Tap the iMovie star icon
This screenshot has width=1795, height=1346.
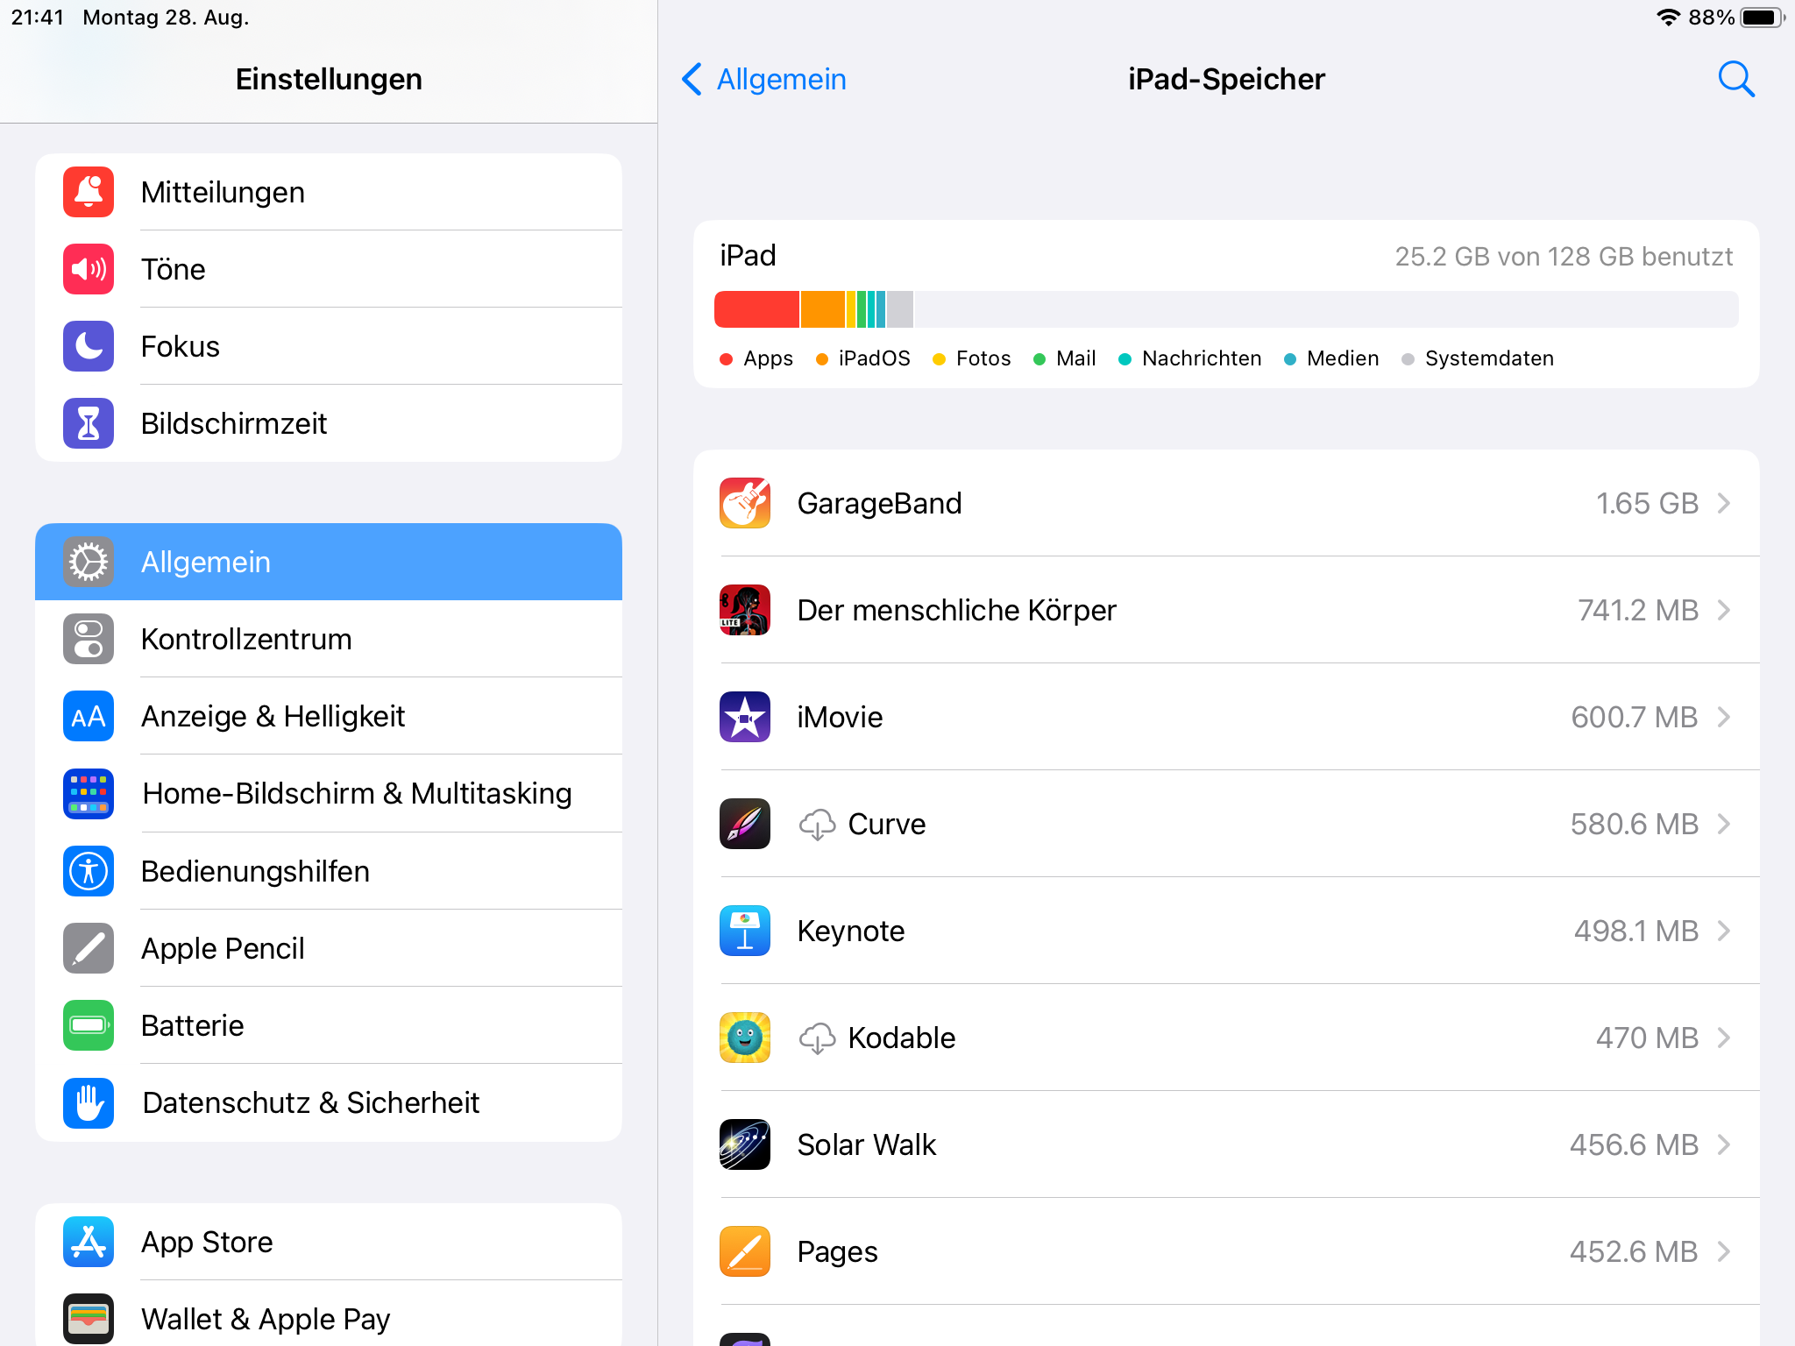coord(745,717)
